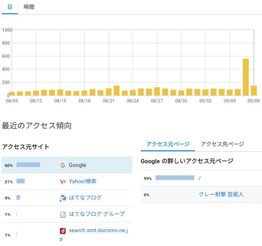Switch to the 時間 tab
Viewport: 262px width, 246px height.
[29, 7]
